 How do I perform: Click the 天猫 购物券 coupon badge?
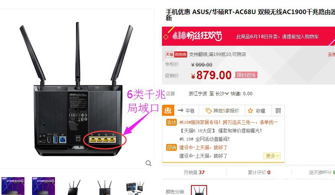tap(176, 54)
